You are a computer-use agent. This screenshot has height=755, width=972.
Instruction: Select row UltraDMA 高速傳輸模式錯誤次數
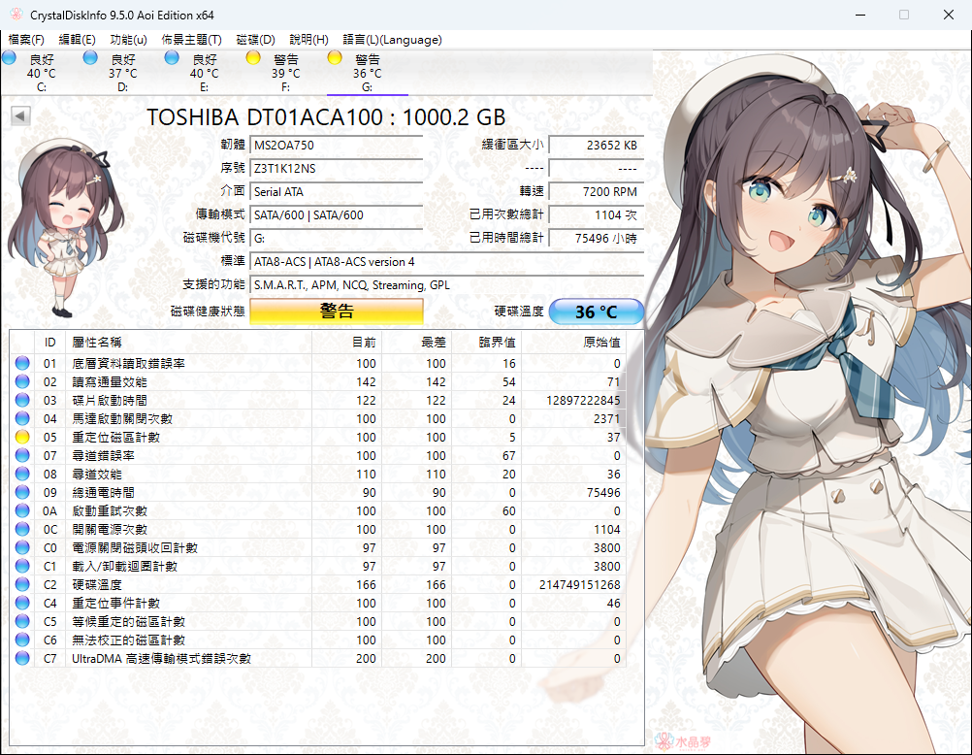(x=317, y=658)
